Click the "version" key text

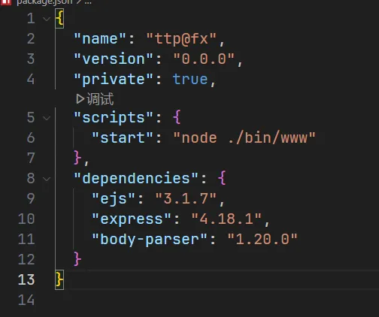(x=114, y=59)
